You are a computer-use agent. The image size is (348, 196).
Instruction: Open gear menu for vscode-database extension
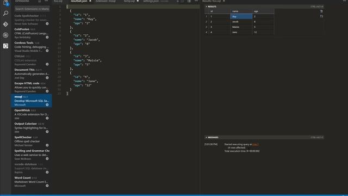[47, 172]
